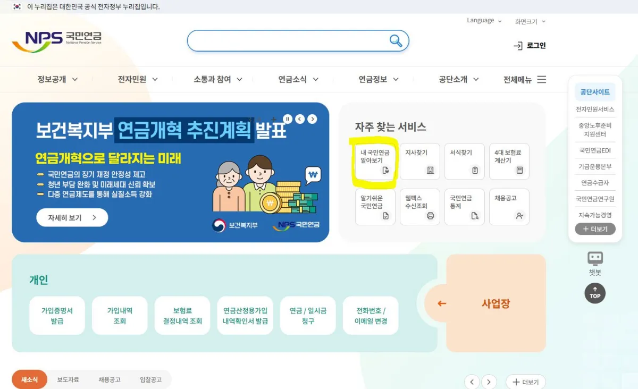Switch to the 보도자료 tab
Viewport: 638px width, 389px height.
pos(69,379)
